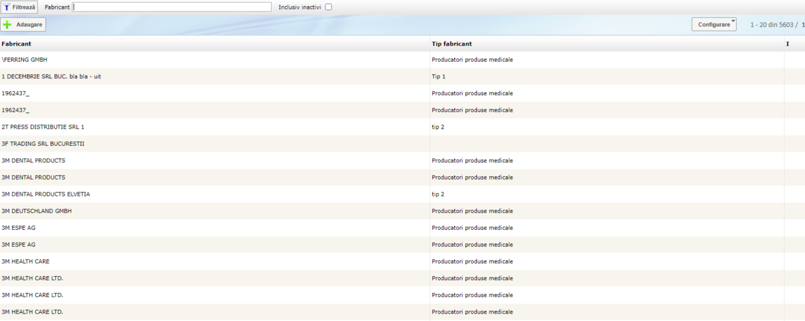Focus the Fabricant search input field
Image resolution: width=805 pixels, height=321 pixels.
[x=172, y=7]
